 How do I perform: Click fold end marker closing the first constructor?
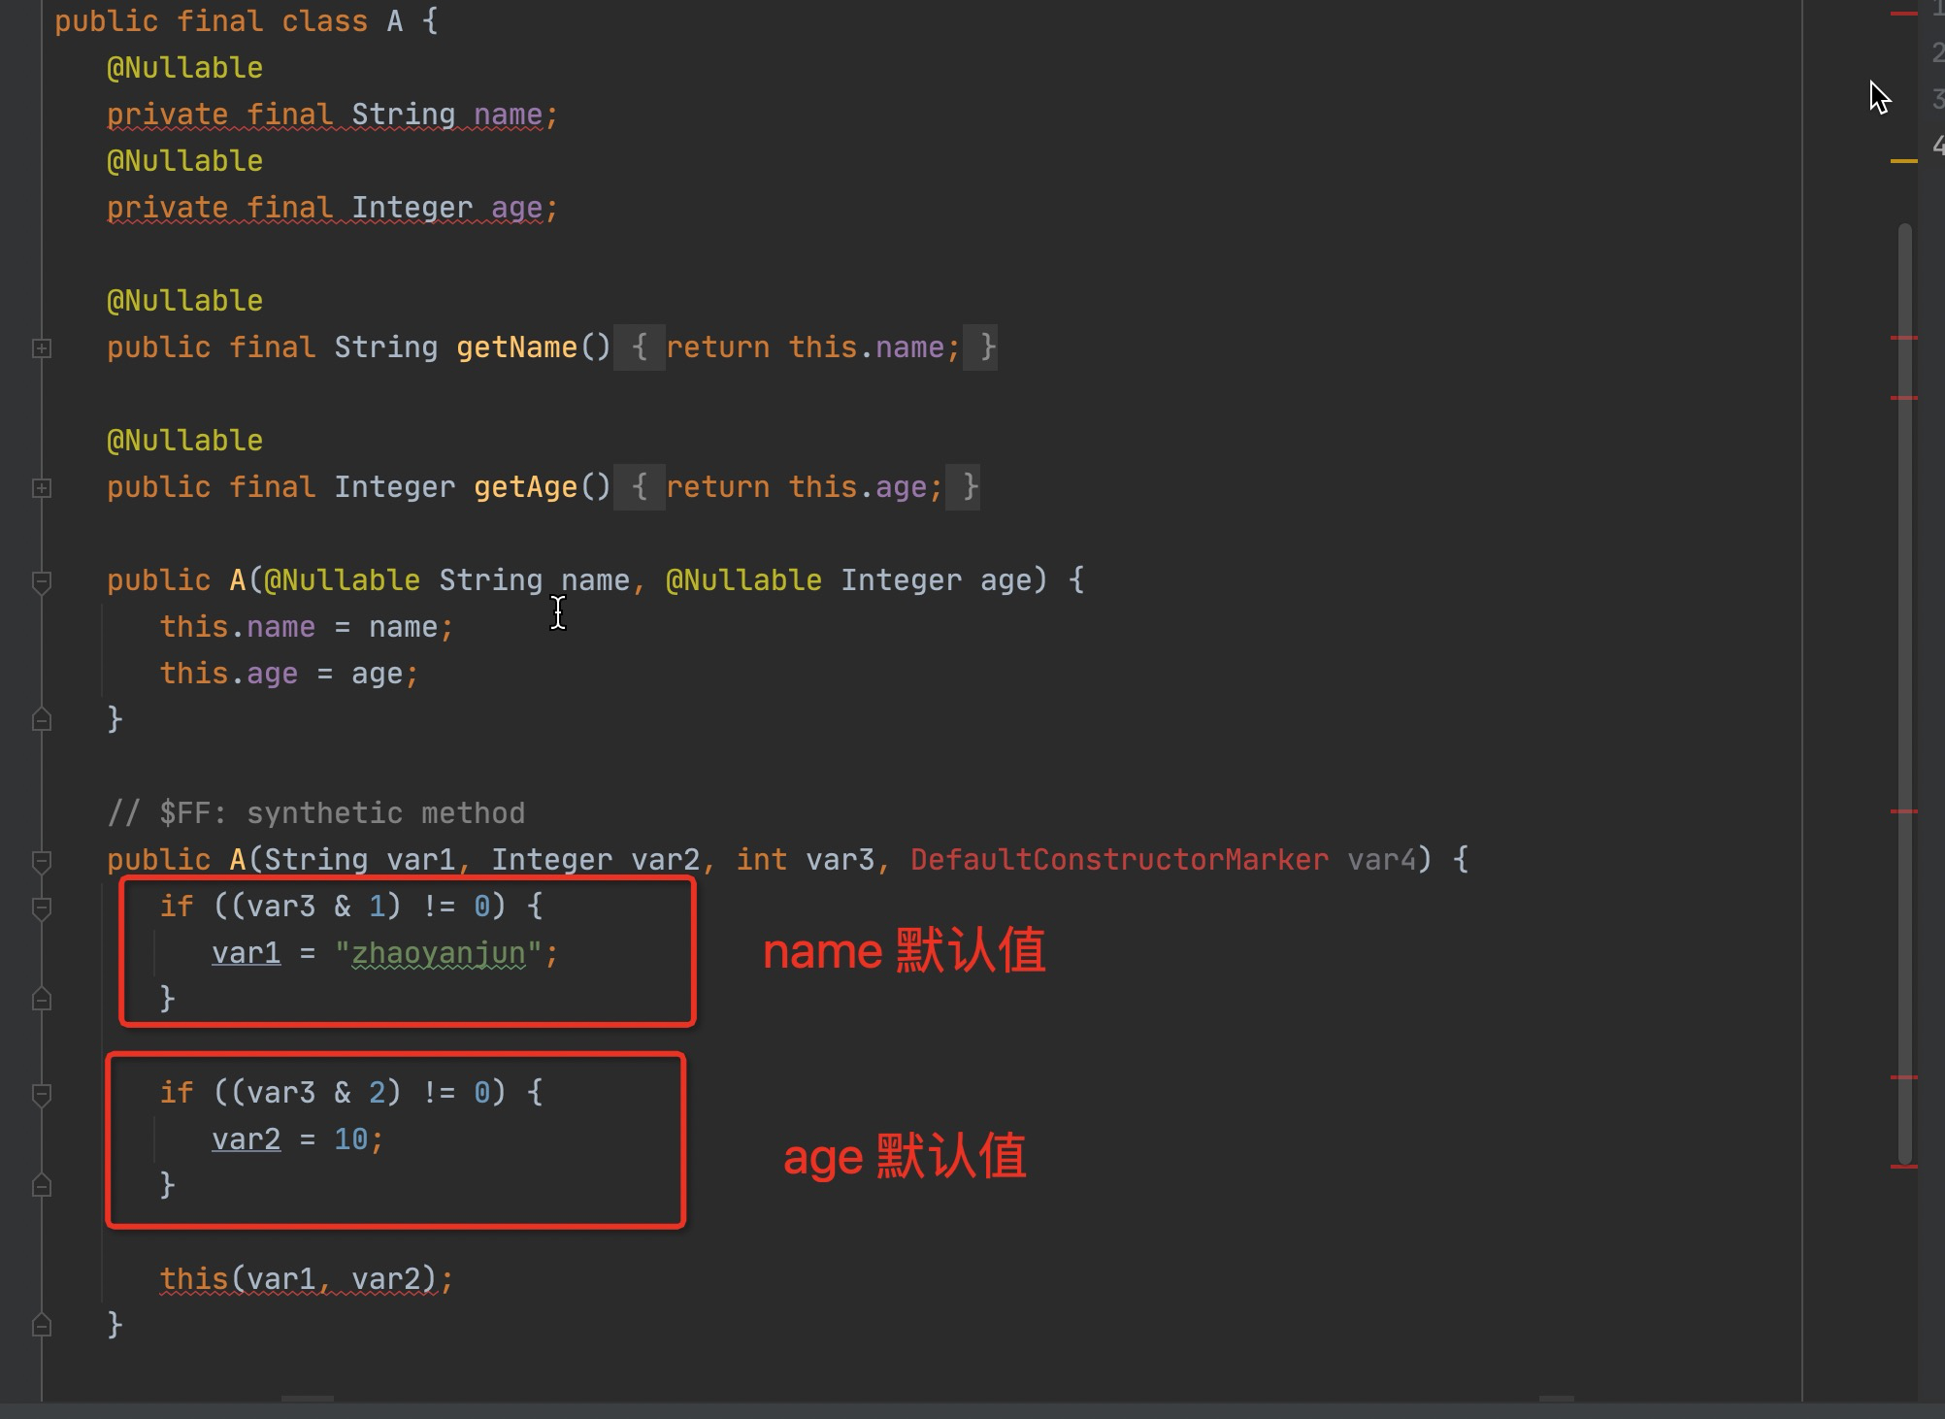[x=42, y=719]
